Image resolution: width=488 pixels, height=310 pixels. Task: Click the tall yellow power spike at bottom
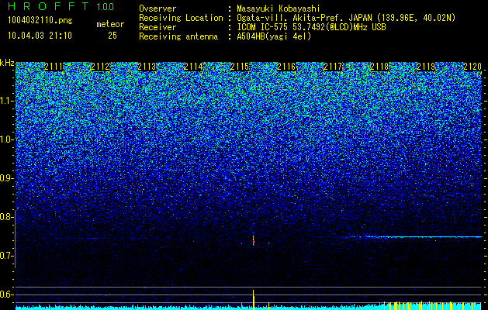(254, 300)
